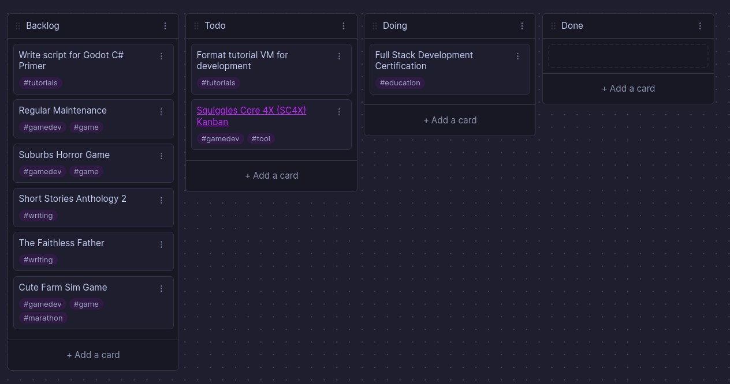This screenshot has height=384, width=730.
Task: Open the Squiggles Core 4X (SC4X) Kanban link
Action: click(x=251, y=116)
